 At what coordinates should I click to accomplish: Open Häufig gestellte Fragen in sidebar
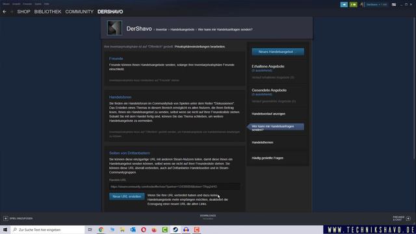tap(267, 158)
